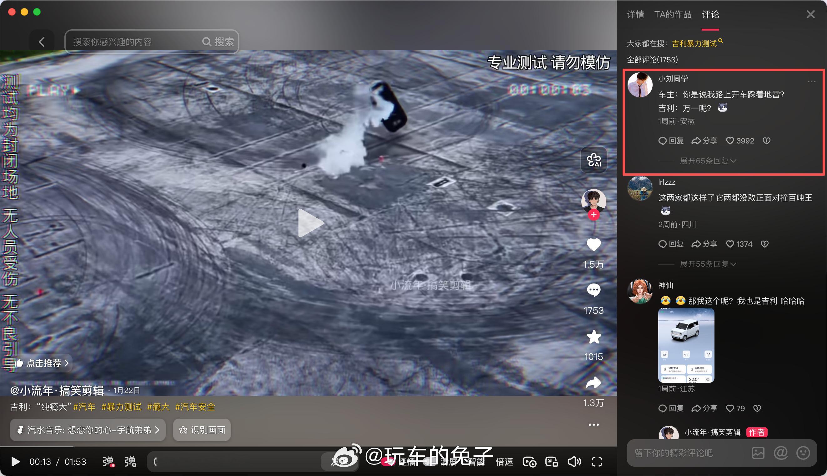Toggle danmaku display on or off

pos(108,462)
